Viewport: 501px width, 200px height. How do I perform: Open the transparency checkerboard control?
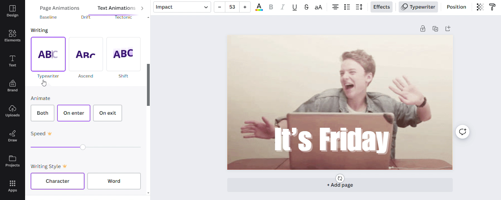coord(480,7)
